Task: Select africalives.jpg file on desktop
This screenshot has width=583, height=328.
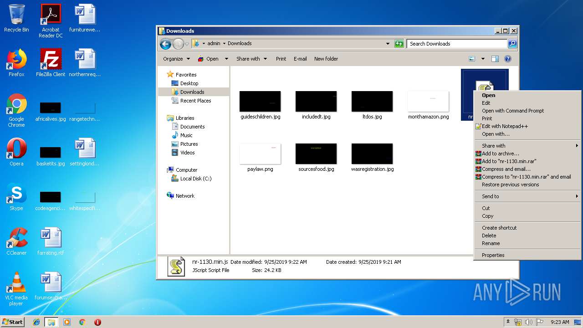Action: click(51, 111)
